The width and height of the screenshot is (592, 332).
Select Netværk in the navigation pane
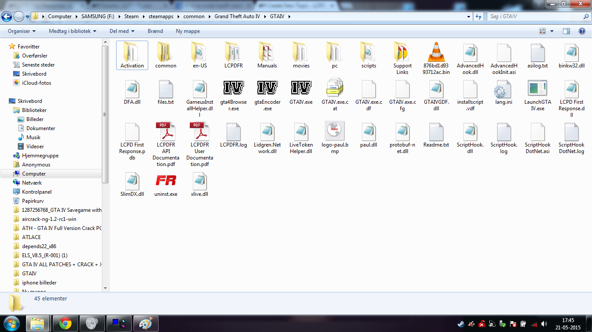point(32,183)
